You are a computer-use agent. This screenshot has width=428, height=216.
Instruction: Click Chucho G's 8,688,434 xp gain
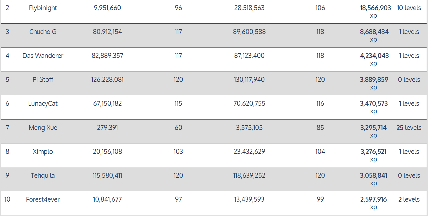[x=374, y=32]
